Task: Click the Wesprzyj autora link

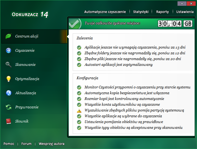Action: (52, 144)
